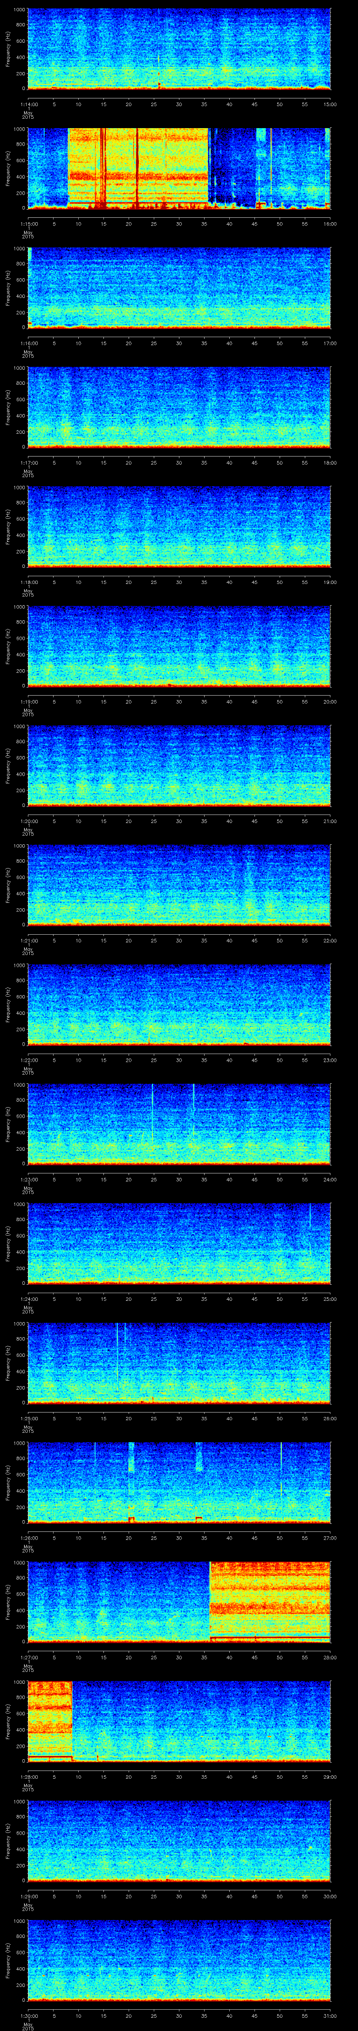Click the '1:26:00' start time label
358x2031 pixels.
tap(28, 1537)
